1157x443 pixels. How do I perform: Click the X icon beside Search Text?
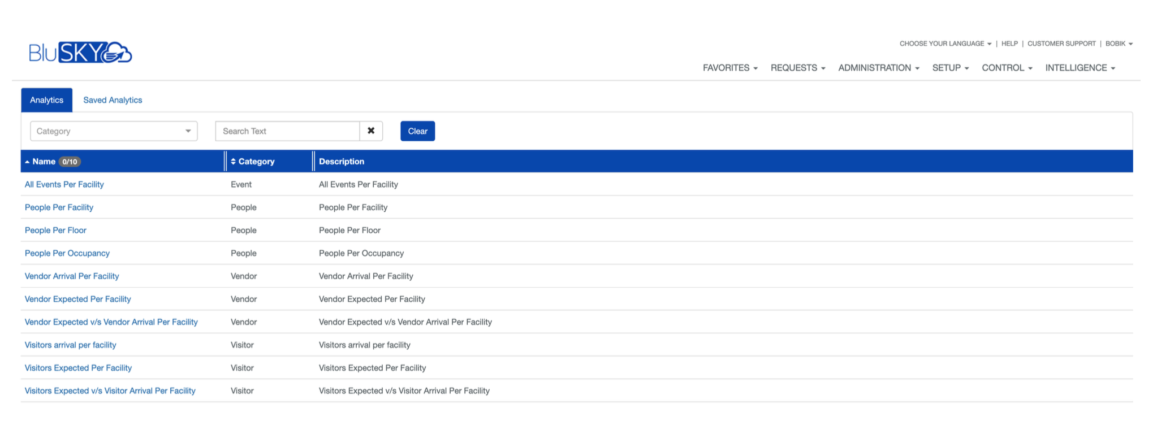click(371, 131)
